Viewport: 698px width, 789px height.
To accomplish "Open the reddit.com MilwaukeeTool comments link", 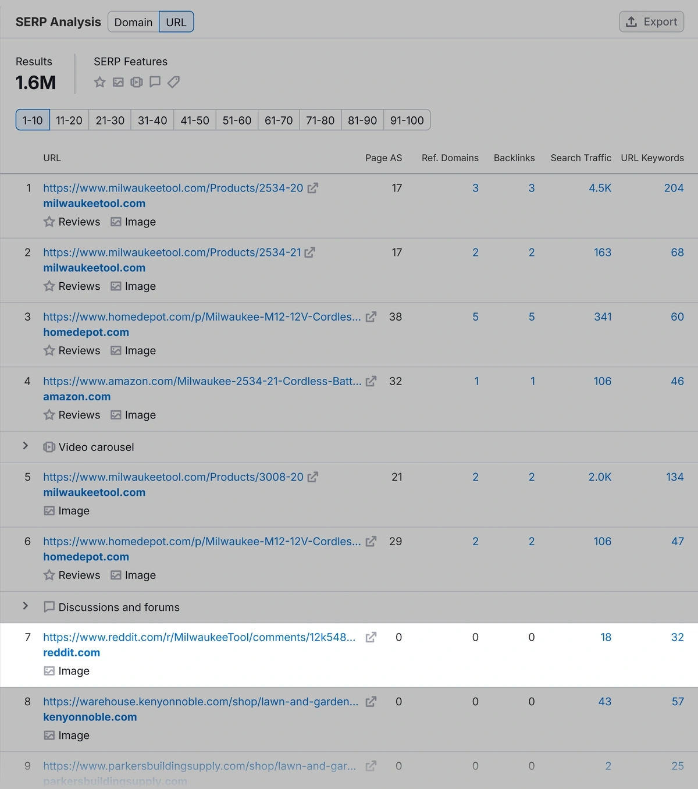I will point(200,637).
